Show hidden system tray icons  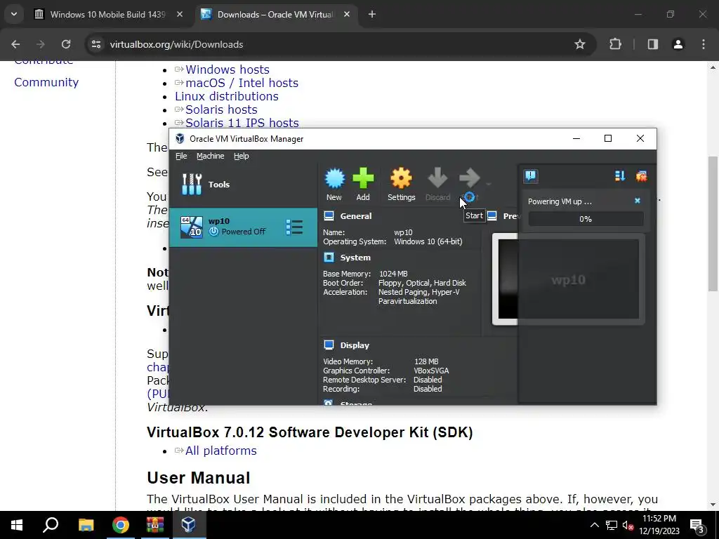coord(594,525)
